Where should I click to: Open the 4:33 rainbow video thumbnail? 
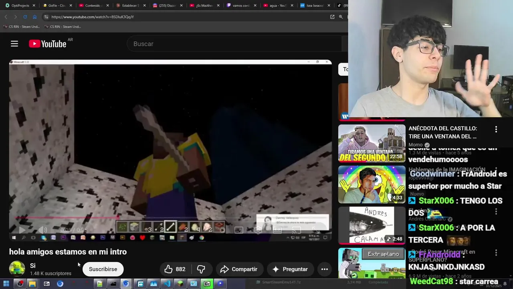(372, 185)
